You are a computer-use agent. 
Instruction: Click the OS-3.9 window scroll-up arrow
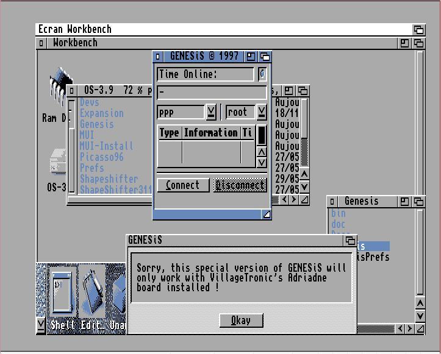(x=304, y=174)
